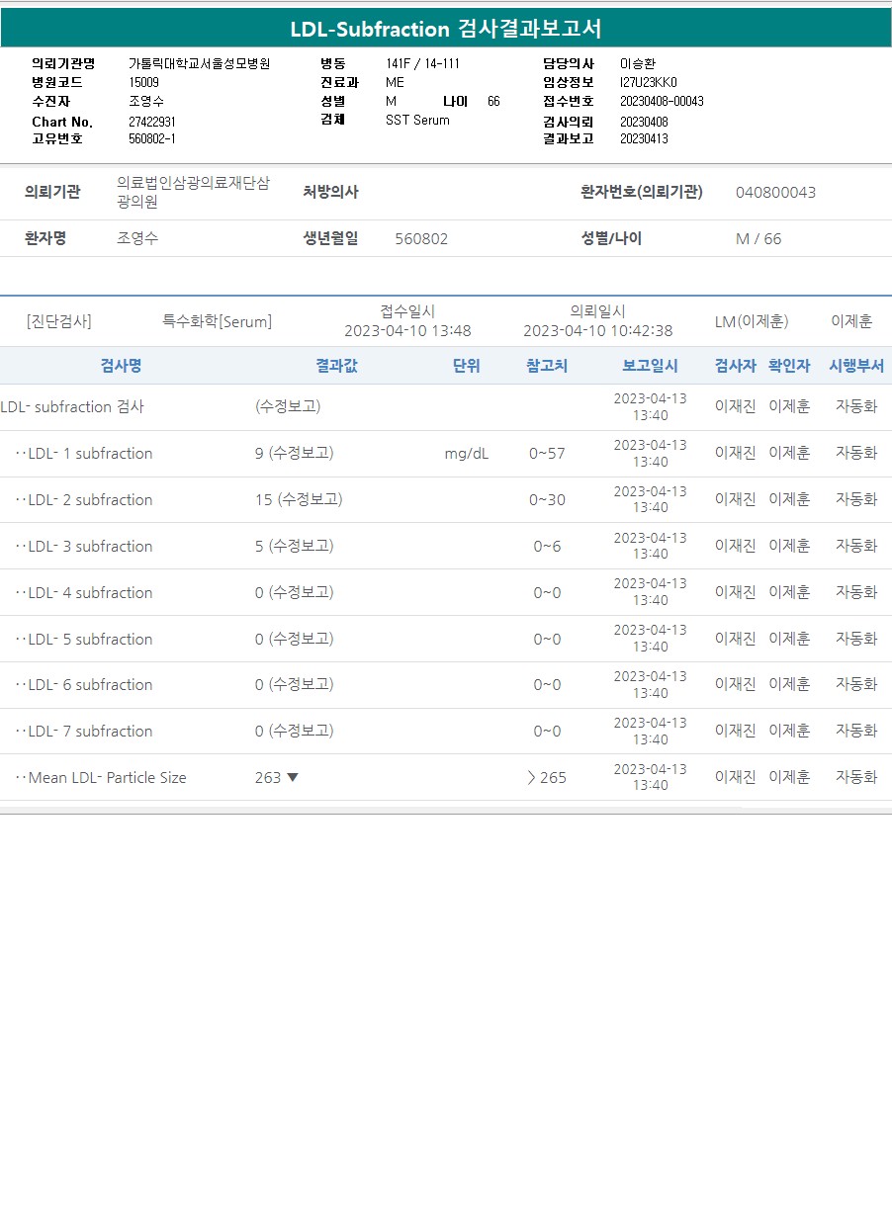Screen dimensions: 892x1214
Task: Select the LDL- 3 subfraction row name
Action: tap(90, 547)
